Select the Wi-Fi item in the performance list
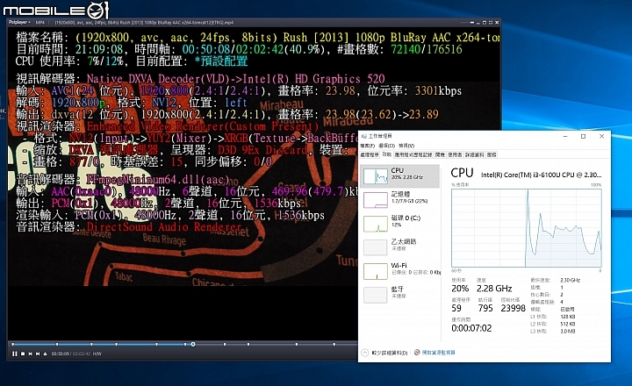 [400, 271]
